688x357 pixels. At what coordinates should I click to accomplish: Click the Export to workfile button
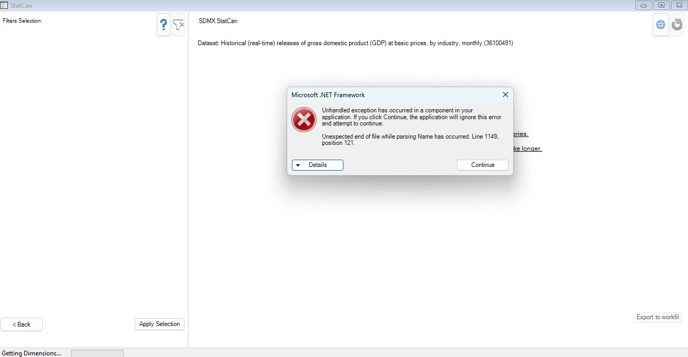click(657, 317)
